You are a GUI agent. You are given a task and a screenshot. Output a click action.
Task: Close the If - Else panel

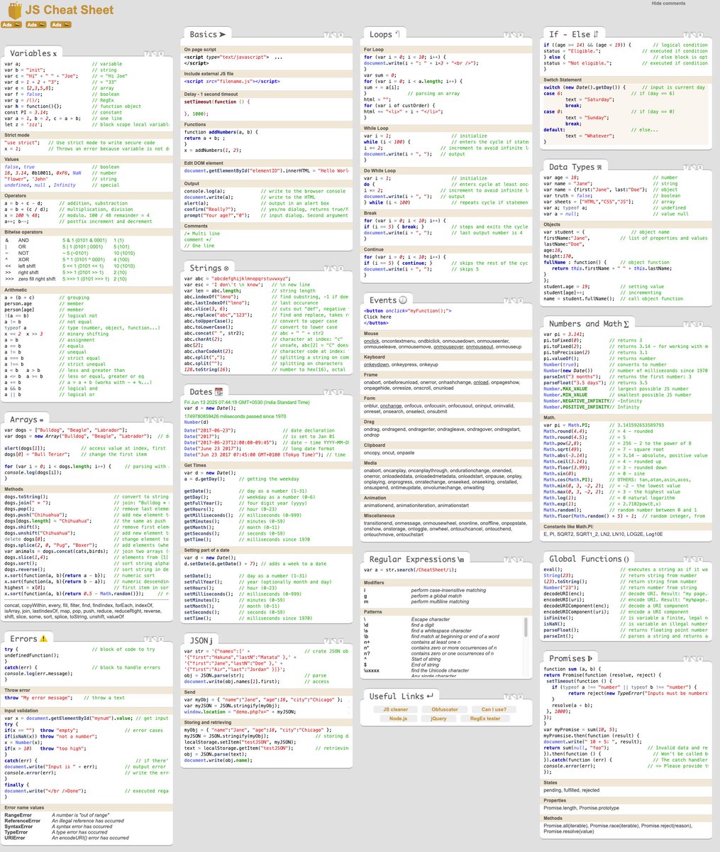click(699, 35)
